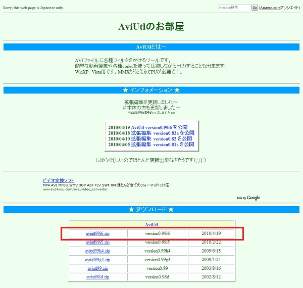
Task: Open the 2010/04/19 AviUtl version0.99i6 announcement
Action: point(160,127)
